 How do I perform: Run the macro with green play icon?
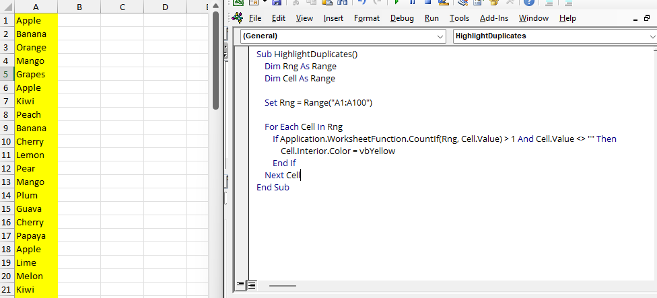[x=396, y=2]
